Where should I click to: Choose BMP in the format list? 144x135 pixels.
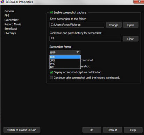[65, 57]
